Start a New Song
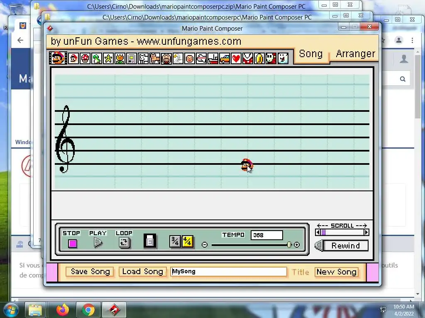The height and width of the screenshot is (318, 425). tap(336, 272)
